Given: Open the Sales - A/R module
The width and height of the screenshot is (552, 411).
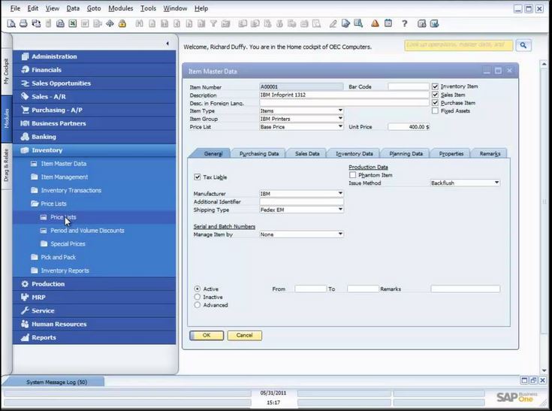Looking at the screenshot, I should (95, 96).
